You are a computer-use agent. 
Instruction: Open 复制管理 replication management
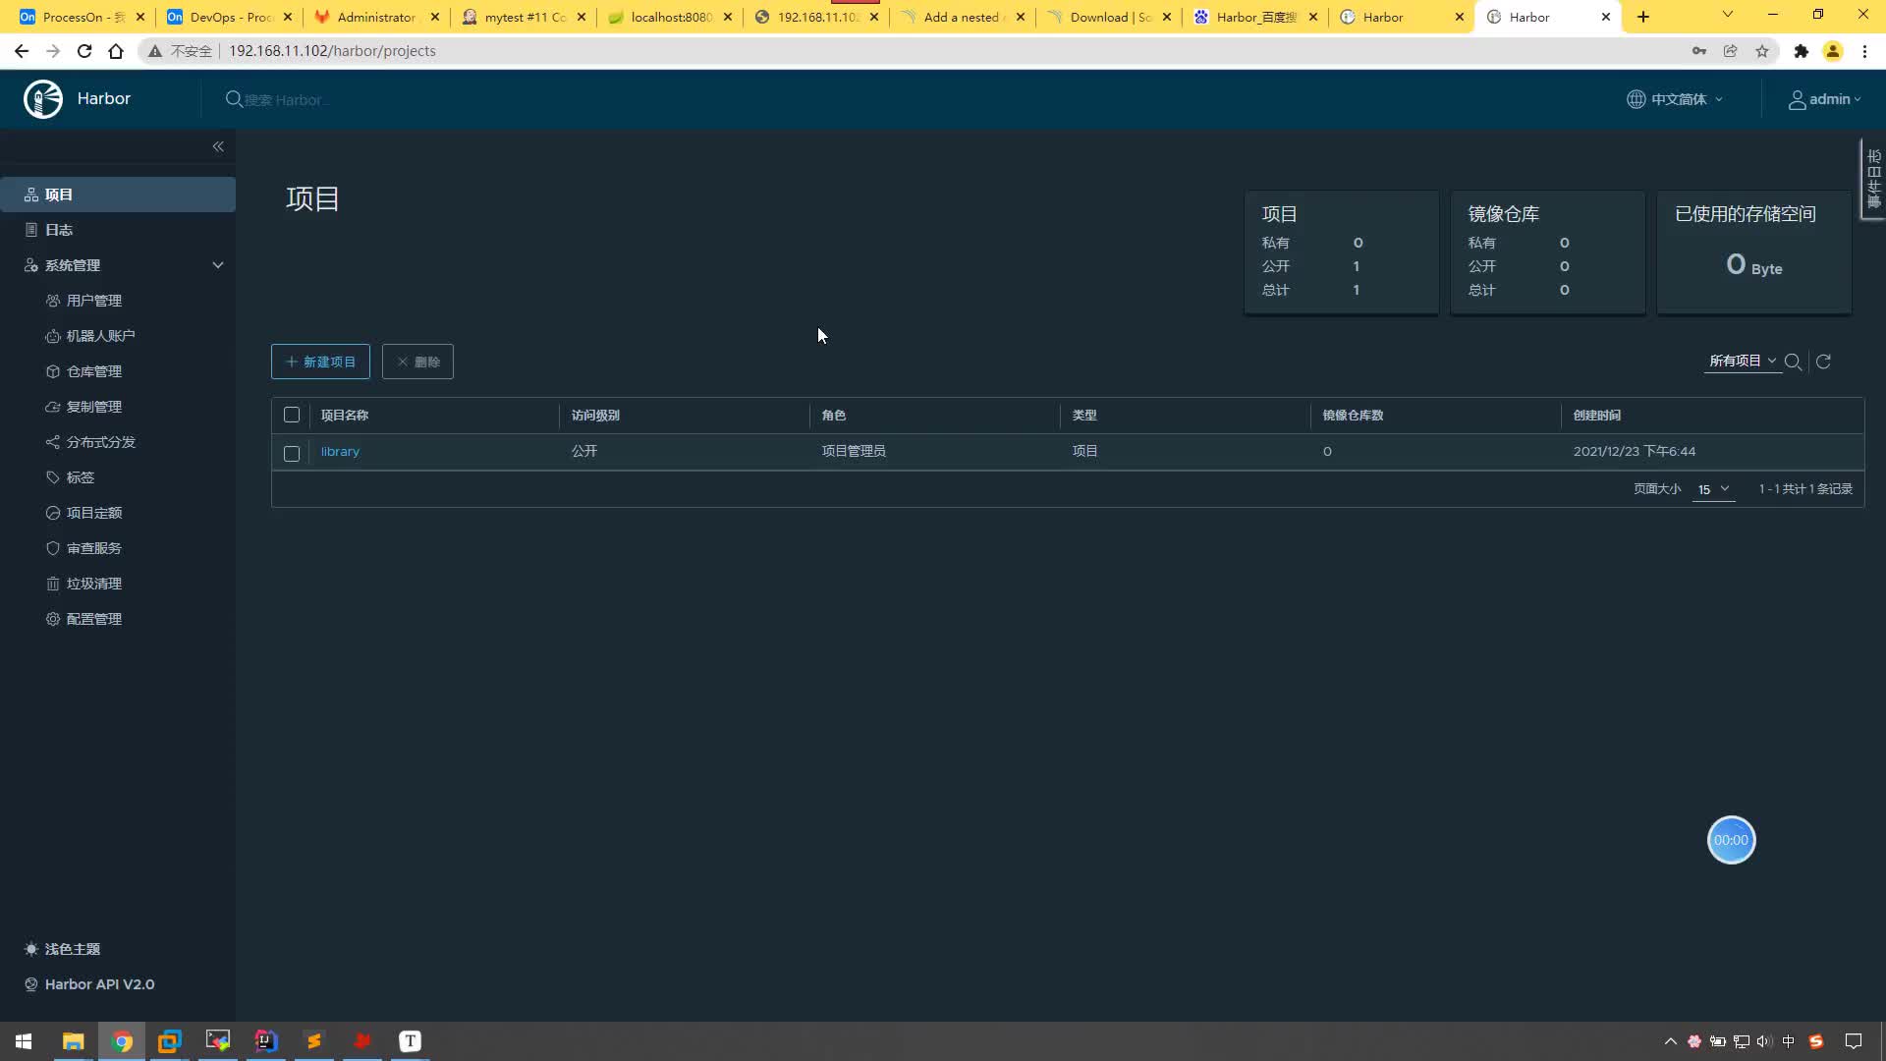[x=94, y=407]
